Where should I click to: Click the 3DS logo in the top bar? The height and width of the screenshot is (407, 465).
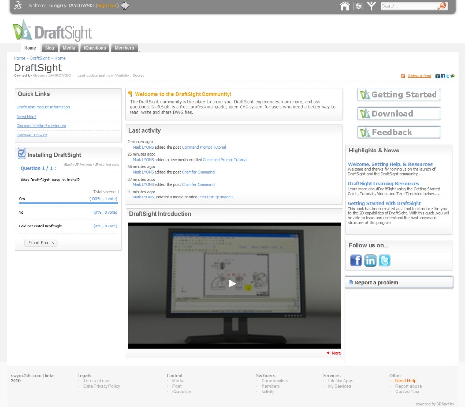[18, 6]
